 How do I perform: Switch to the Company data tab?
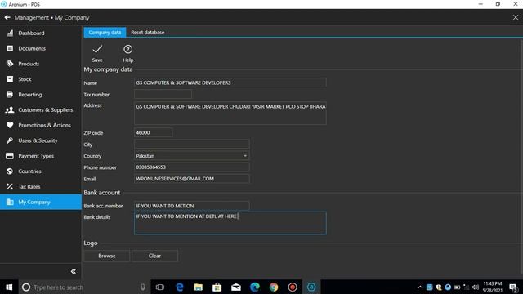point(105,33)
